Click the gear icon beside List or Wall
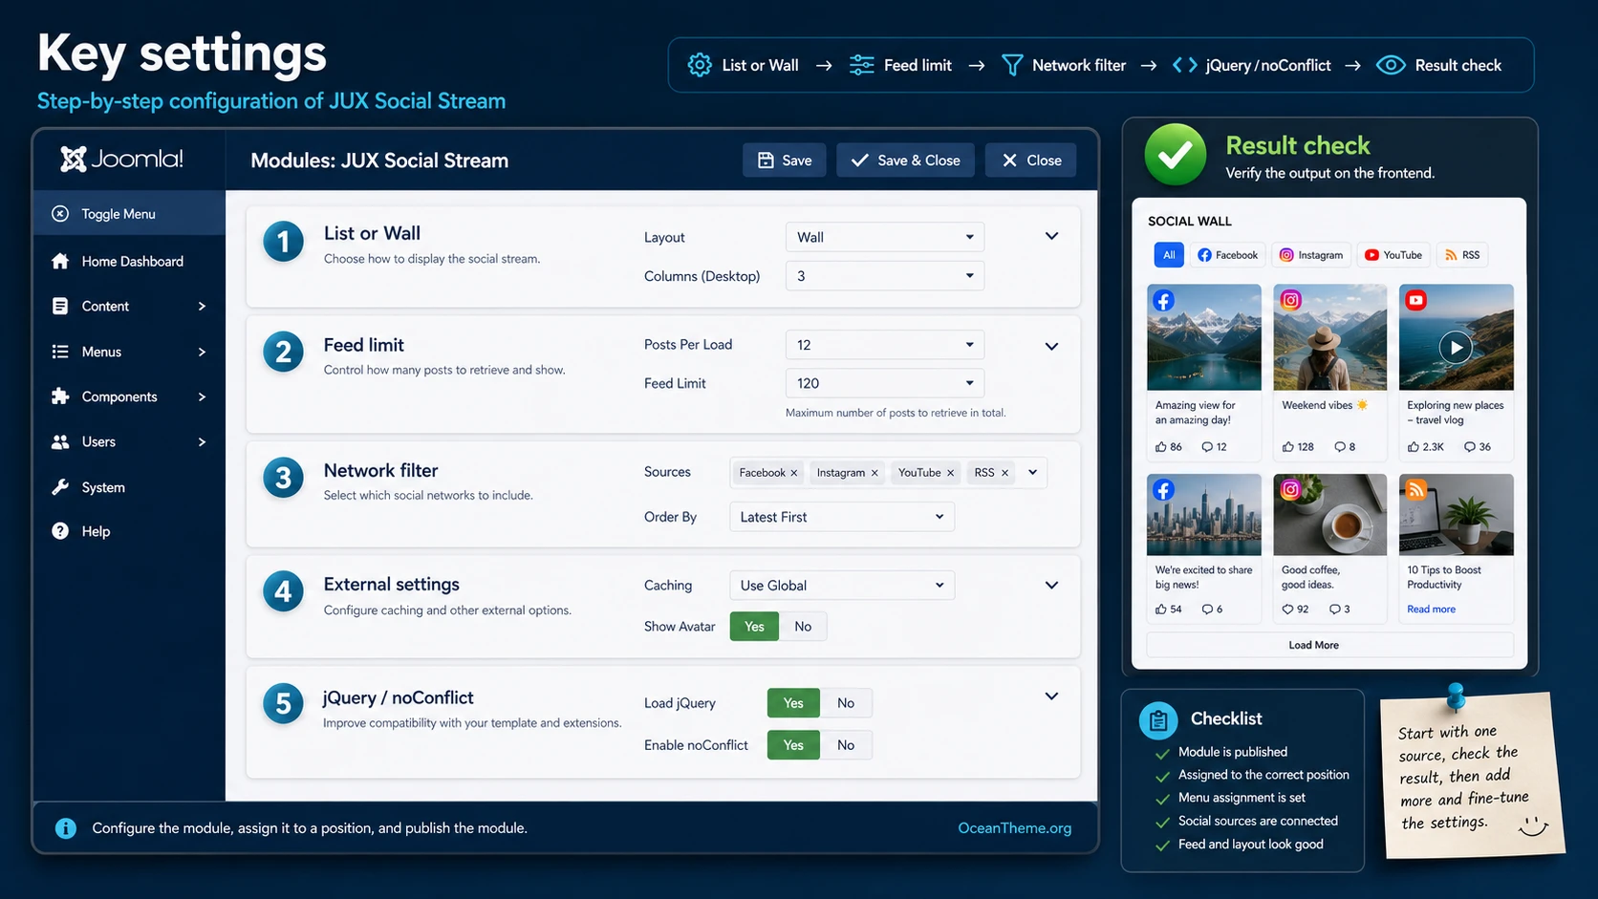Image resolution: width=1598 pixels, height=899 pixels. 700,65
